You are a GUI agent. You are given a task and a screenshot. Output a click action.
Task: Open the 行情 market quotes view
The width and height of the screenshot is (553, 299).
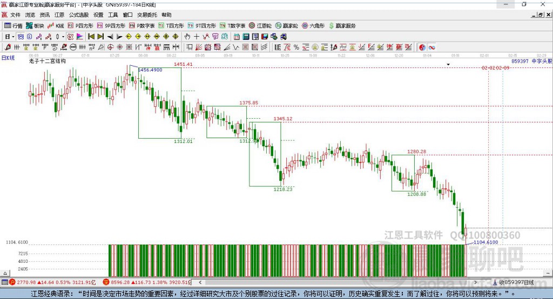pyautogui.click(x=14, y=25)
